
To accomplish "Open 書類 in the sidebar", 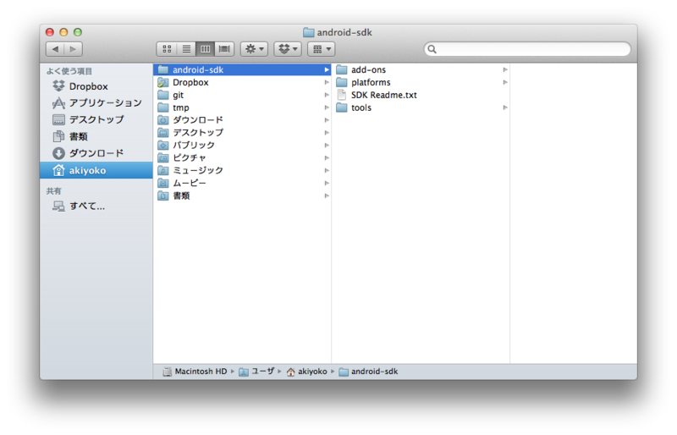I will (96, 136).
